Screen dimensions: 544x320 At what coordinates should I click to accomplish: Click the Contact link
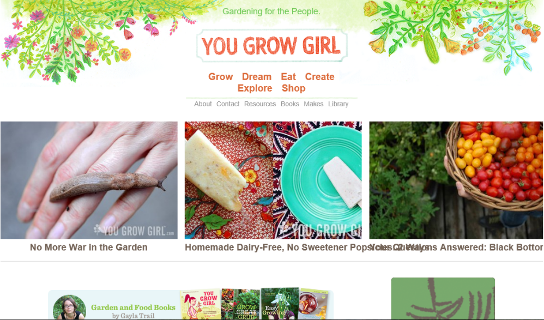click(x=228, y=104)
